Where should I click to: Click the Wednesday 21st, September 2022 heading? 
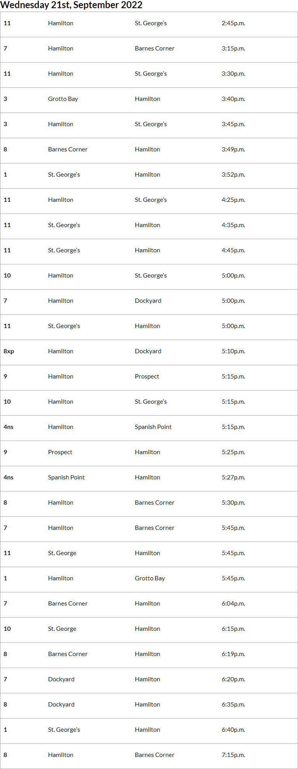[71, 5]
